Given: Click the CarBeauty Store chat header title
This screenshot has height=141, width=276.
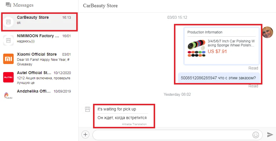Looking at the screenshot, I should point(100,5).
